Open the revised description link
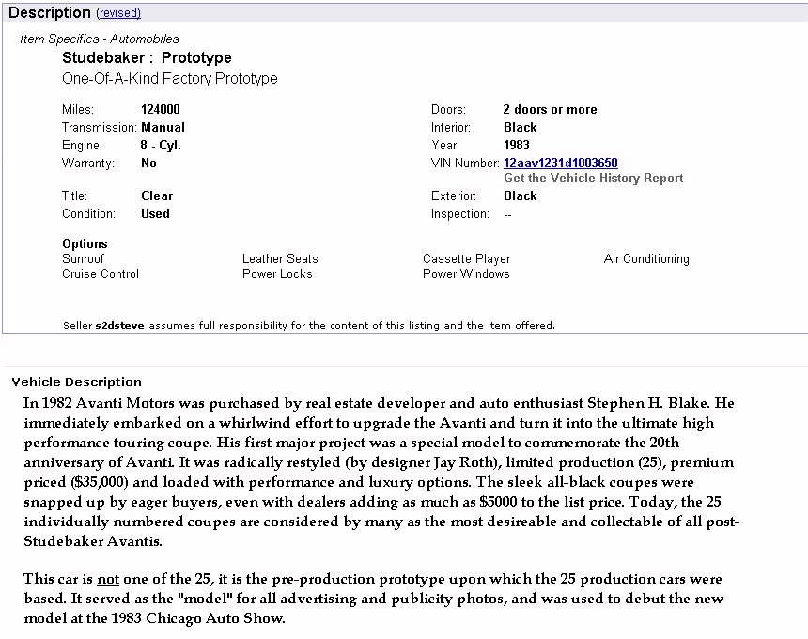 pyautogui.click(x=118, y=13)
